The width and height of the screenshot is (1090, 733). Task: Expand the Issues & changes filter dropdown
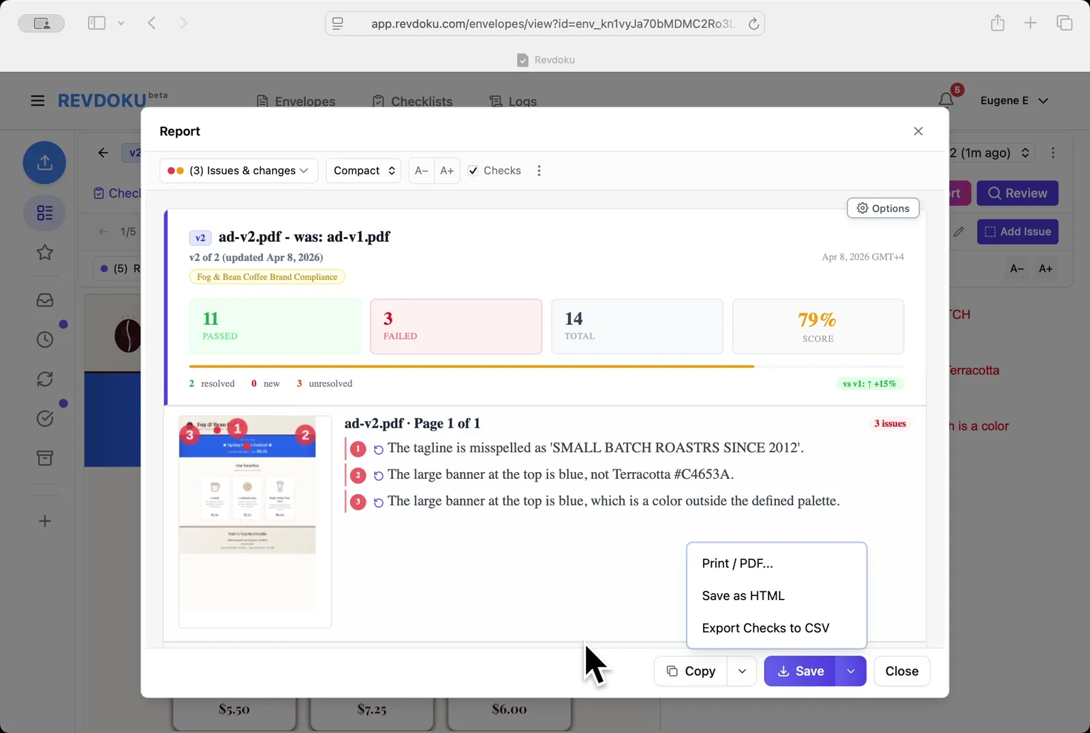click(x=238, y=171)
